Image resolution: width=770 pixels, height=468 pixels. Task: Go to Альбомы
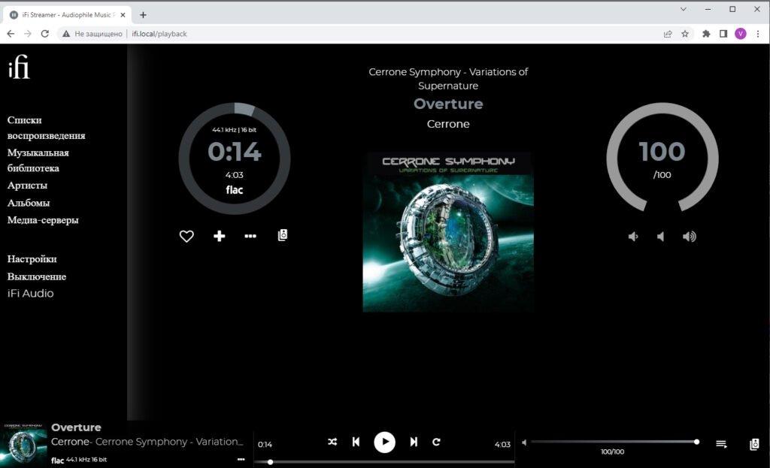[x=29, y=203]
